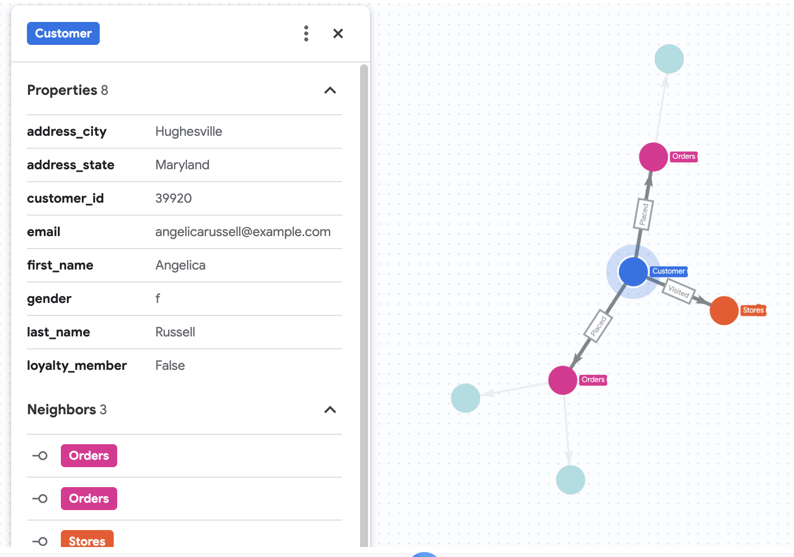
Task: Select the second Orders neighbor chip
Action: [x=89, y=499]
